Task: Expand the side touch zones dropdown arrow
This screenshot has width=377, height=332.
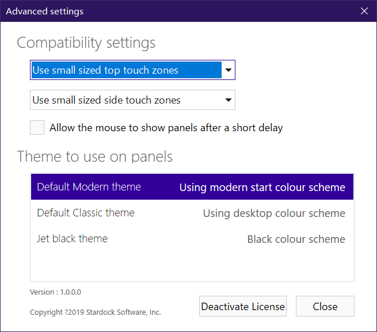Action: click(229, 100)
